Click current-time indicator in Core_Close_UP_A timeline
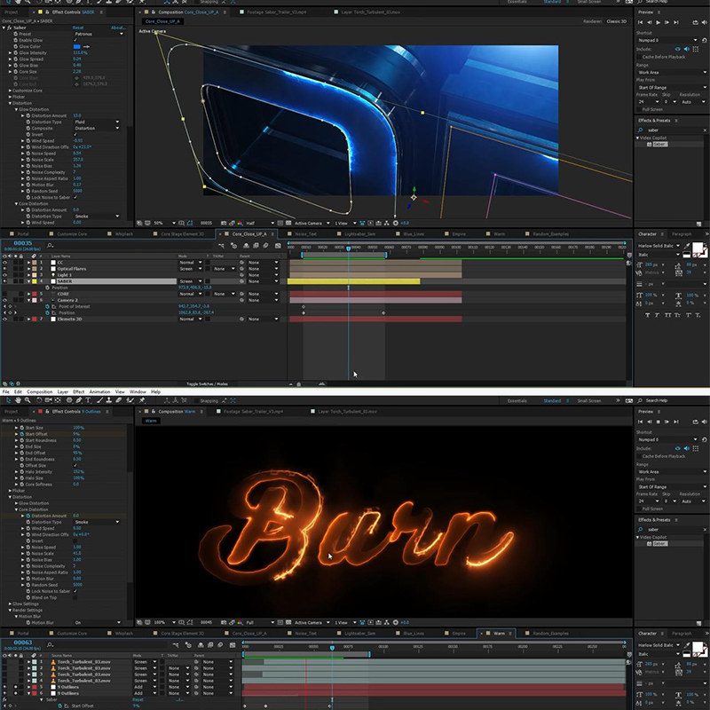Viewport: 710px width, 710px height. pyautogui.click(x=348, y=248)
